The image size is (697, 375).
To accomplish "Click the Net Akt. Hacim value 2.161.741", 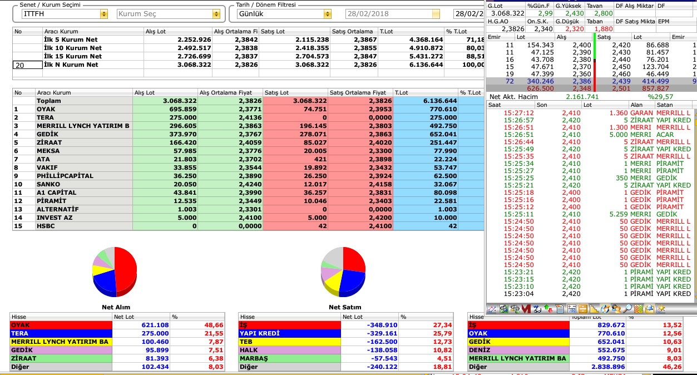I will (582, 97).
